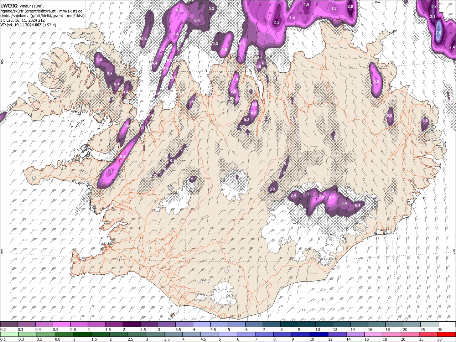Click the '1.1' precipitation value in the west
This screenshot has width=456, height=342.
(109, 172)
